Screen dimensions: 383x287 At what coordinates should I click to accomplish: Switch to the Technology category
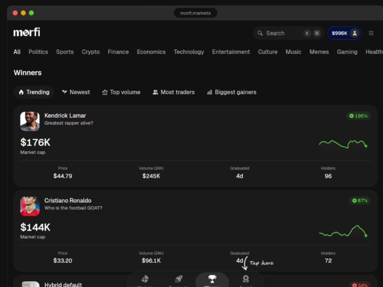point(189,52)
